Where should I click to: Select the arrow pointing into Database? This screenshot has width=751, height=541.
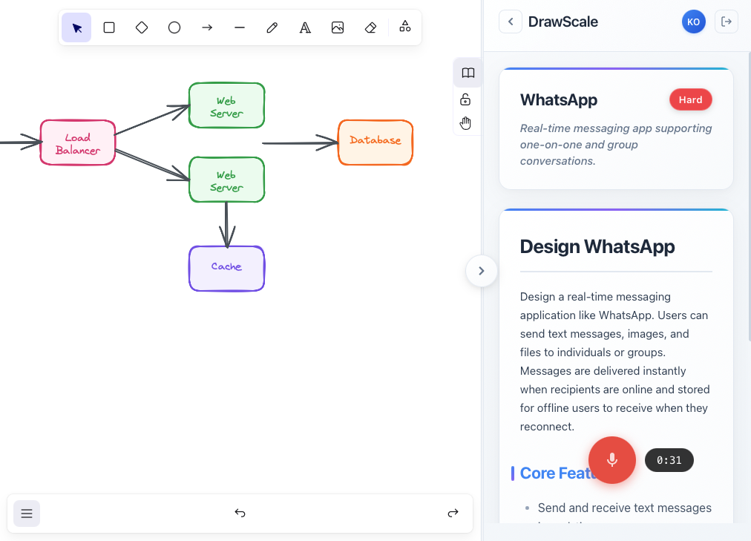pos(299,142)
